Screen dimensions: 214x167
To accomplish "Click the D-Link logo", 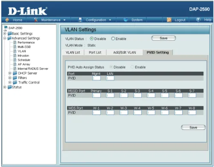I will [27, 11].
